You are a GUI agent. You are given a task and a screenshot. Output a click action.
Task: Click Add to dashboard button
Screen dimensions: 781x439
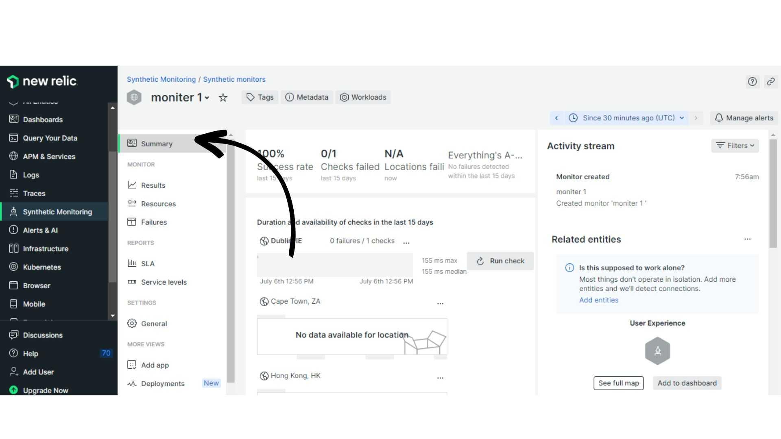click(687, 383)
